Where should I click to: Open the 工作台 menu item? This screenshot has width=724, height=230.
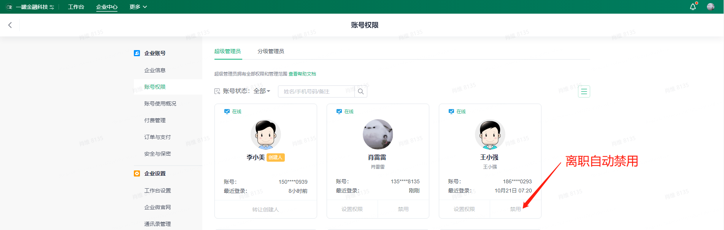point(76,7)
